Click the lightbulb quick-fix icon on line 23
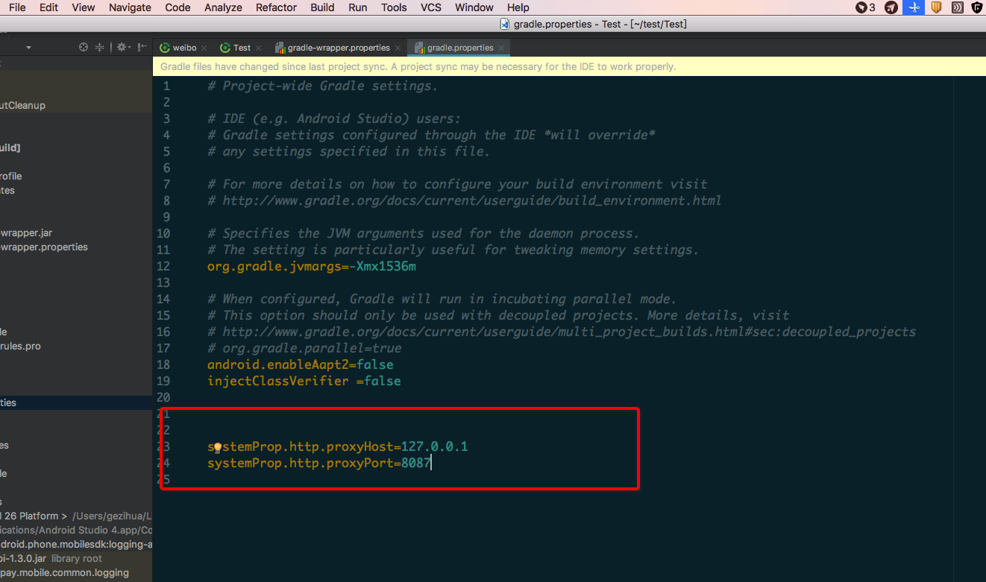The width and height of the screenshot is (986, 582). (217, 448)
